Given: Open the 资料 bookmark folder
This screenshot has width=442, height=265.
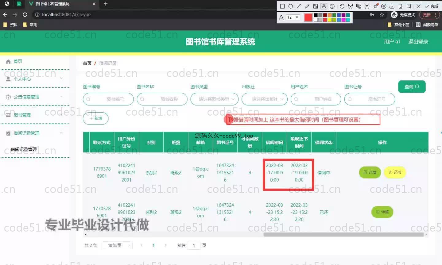Looking at the screenshot, I should (10, 25).
